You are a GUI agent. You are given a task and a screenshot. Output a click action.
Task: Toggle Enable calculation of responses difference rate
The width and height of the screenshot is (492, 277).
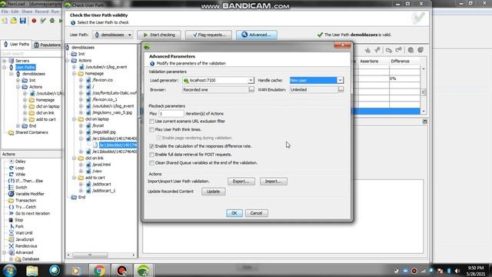tap(152, 146)
